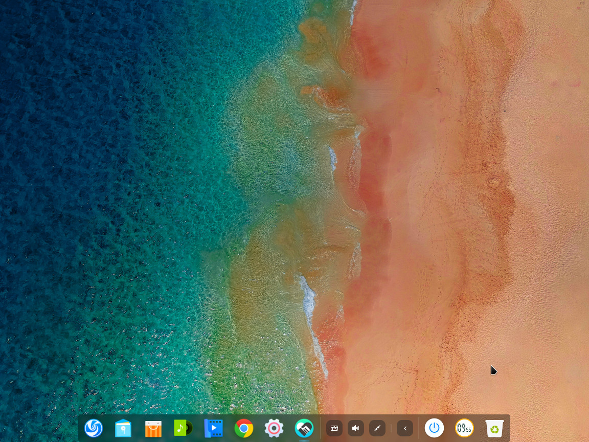Click the running indicator under the Welcome icon
This screenshot has width=589, height=442.
(x=304, y=440)
